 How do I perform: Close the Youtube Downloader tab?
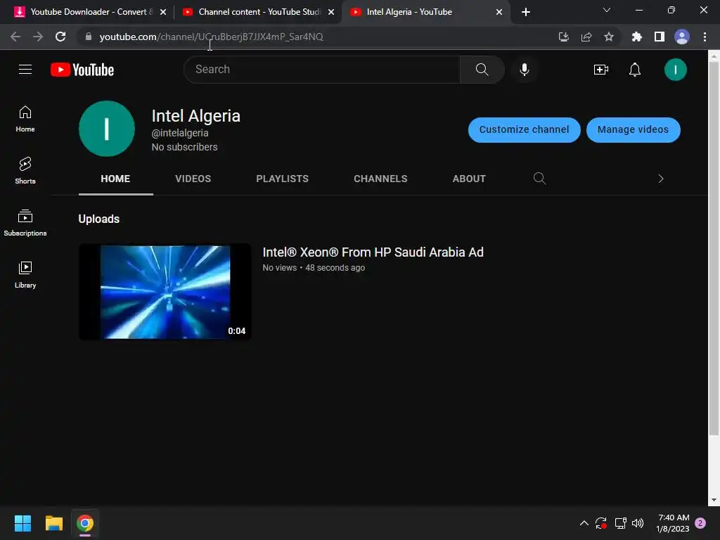pyautogui.click(x=162, y=12)
